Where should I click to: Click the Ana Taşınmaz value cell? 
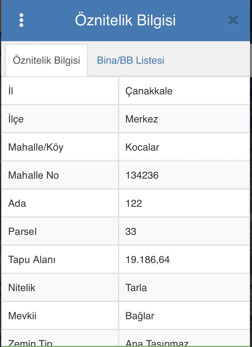[184, 338]
